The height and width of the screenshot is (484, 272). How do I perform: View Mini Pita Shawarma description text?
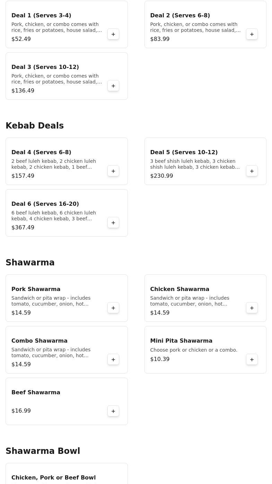point(193,350)
